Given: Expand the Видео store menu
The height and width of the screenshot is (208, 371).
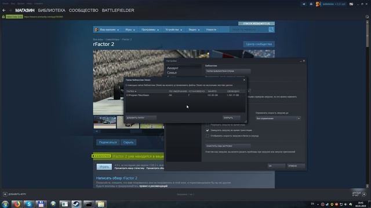Looking at the screenshot, I should 194,29.
